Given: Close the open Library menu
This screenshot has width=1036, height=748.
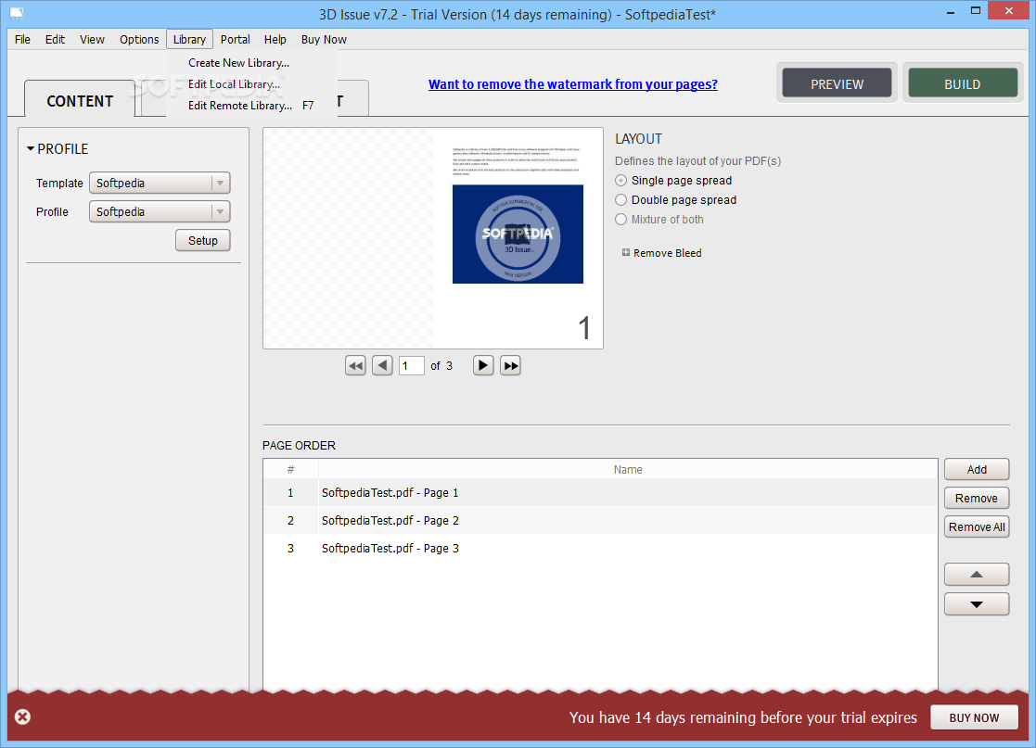Looking at the screenshot, I should tap(189, 40).
